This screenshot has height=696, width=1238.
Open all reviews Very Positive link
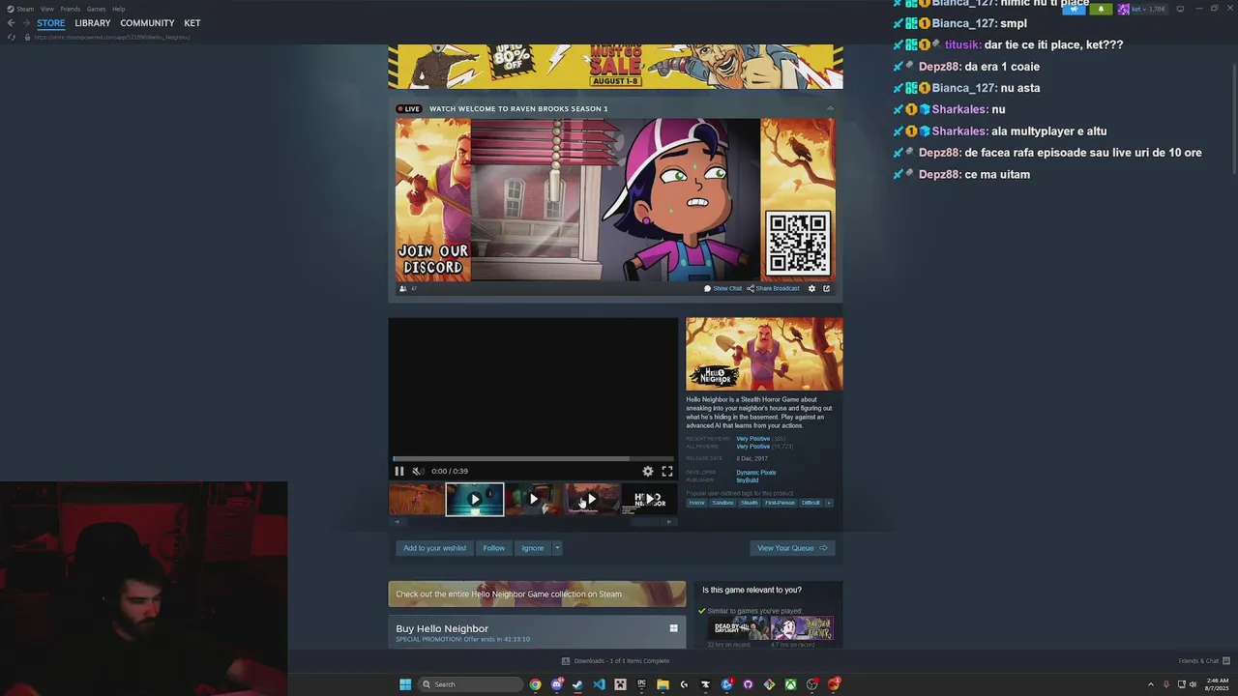753,447
